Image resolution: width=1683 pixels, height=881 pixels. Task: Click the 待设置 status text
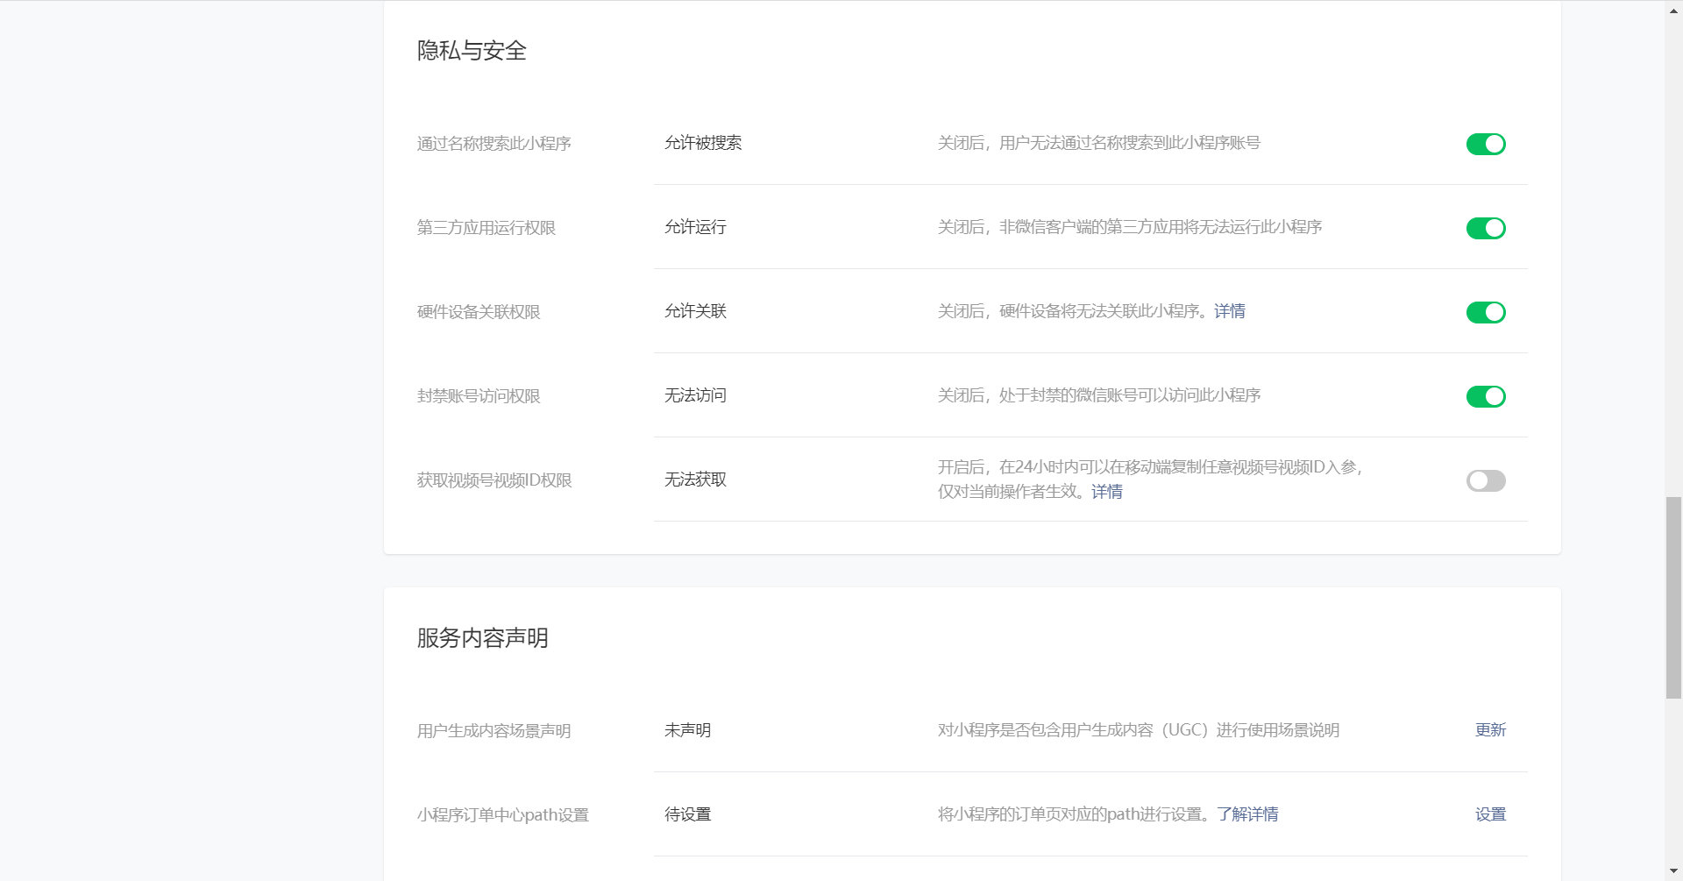688,814
